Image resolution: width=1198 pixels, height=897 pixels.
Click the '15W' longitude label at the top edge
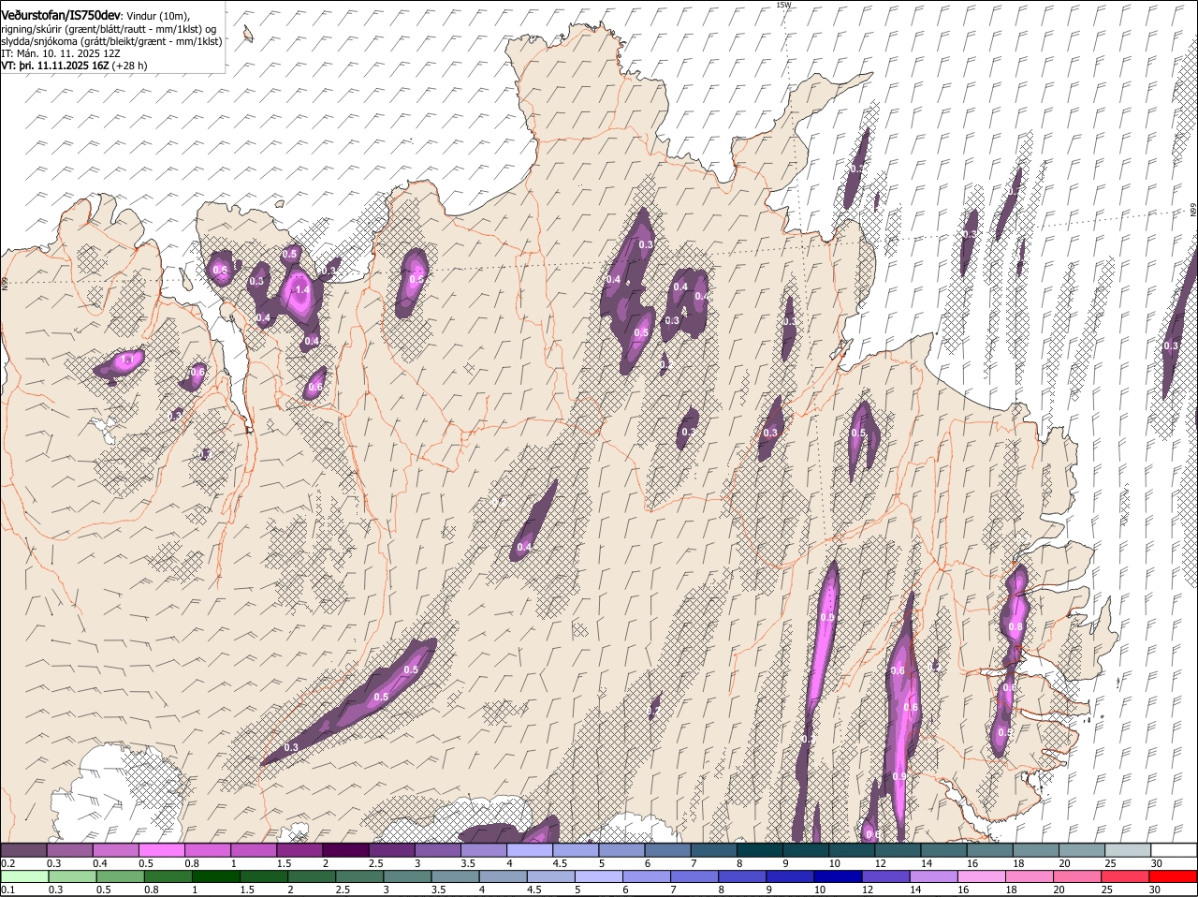pos(783,5)
